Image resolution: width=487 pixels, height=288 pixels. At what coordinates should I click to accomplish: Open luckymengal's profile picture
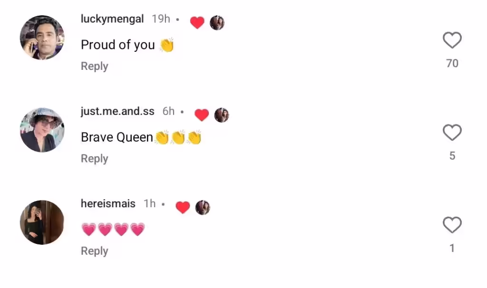42,38
